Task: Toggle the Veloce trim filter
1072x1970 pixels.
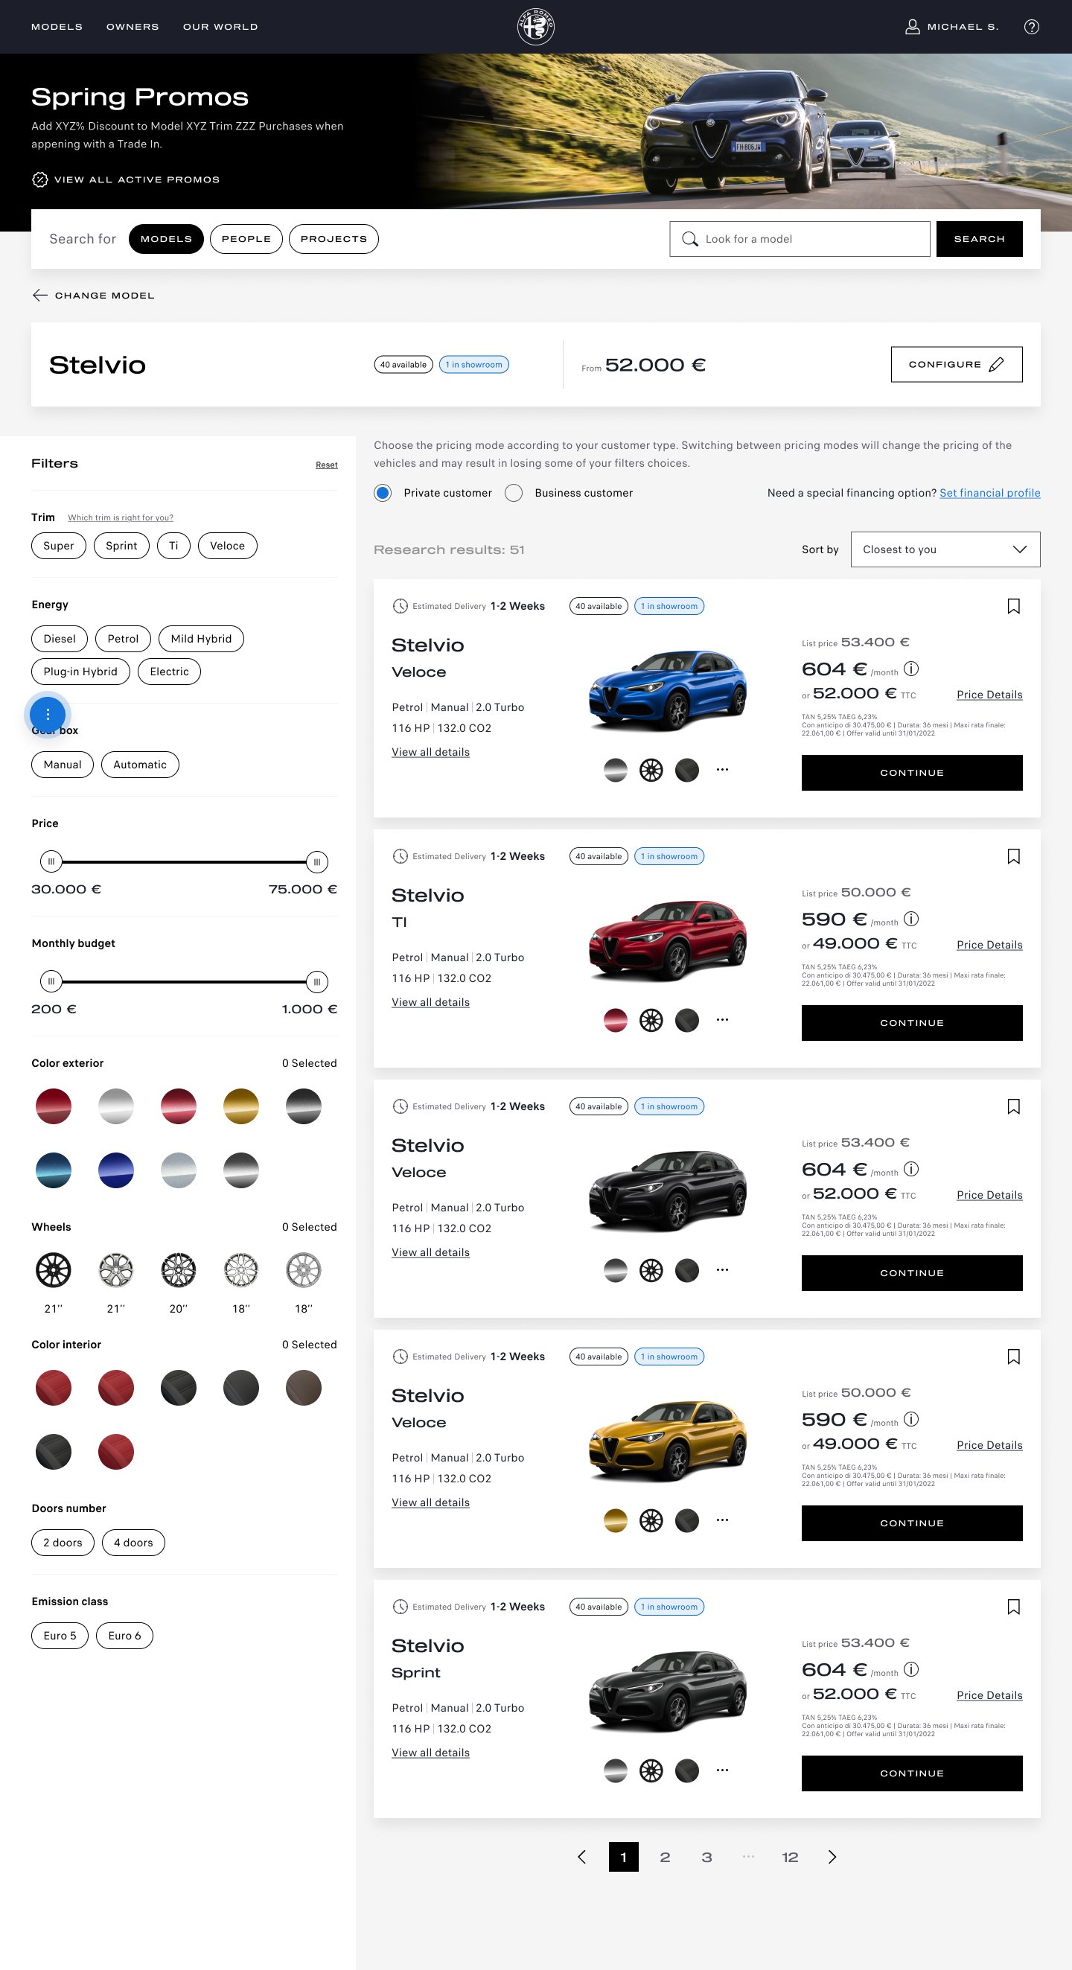Action: pyautogui.click(x=227, y=545)
